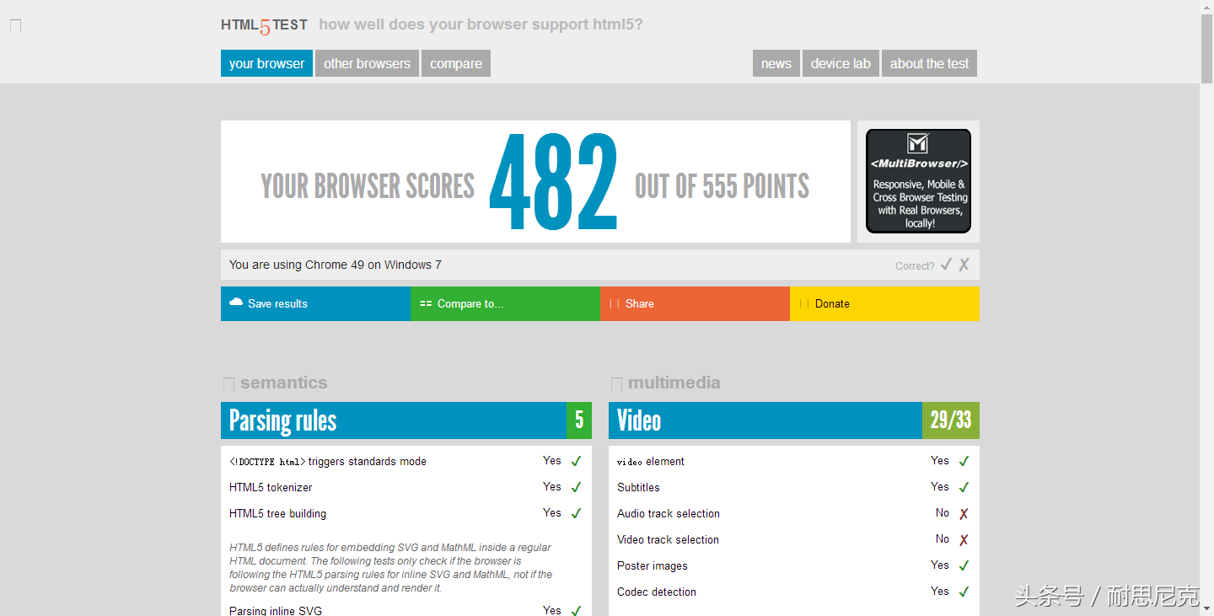Mark browser detection wrong with X icon
Viewport: 1214px width, 616px height.
[964, 265]
